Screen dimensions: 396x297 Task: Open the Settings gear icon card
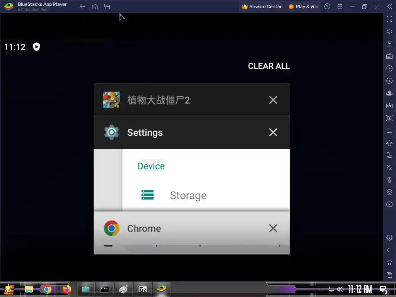[x=112, y=132]
